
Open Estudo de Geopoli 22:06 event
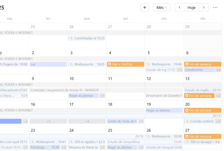(164, 147)
